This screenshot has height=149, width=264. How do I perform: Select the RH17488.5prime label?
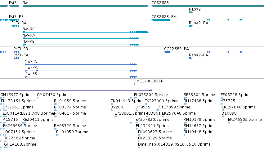(199, 101)
